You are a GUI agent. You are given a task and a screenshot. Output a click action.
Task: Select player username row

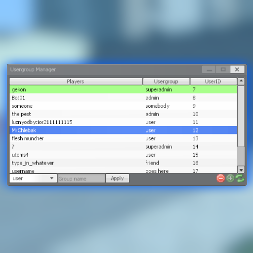coord(124,170)
